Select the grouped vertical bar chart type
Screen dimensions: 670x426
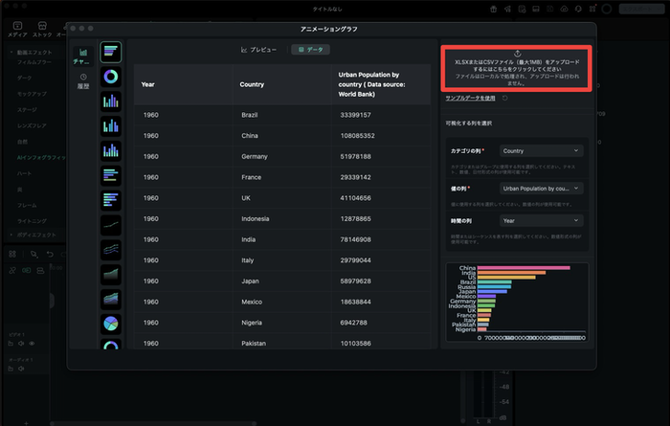111,150
